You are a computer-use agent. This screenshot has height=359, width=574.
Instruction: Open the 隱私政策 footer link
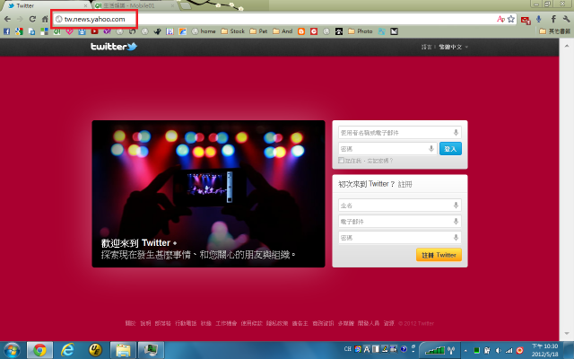pyautogui.click(x=277, y=323)
